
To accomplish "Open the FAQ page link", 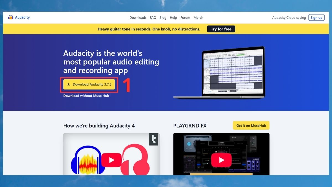I will click(153, 18).
